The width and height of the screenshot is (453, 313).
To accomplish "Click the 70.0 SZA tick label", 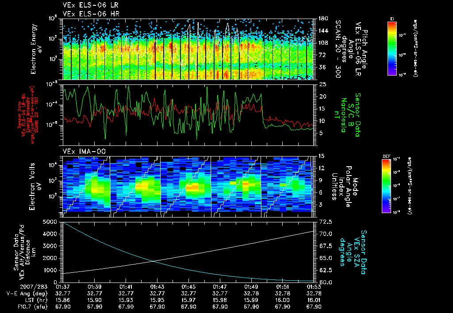I will pyautogui.click(x=325, y=234).
